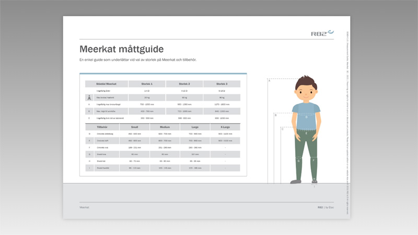Click the Tillbehör table header
418x235 pixels.
[102, 127]
